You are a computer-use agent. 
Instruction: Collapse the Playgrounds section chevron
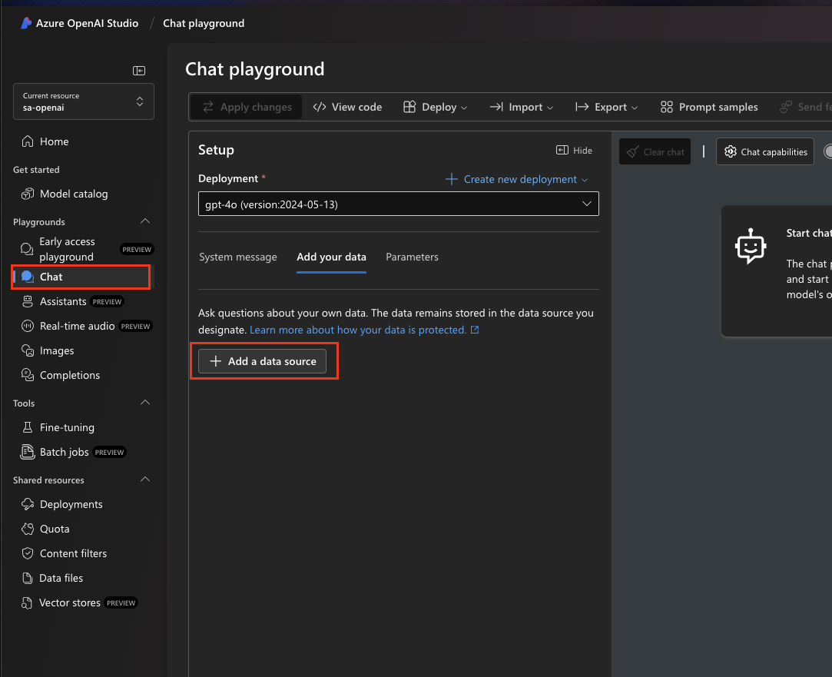pos(145,221)
